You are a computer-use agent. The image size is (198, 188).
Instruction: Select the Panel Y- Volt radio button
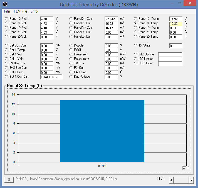click(6, 32)
